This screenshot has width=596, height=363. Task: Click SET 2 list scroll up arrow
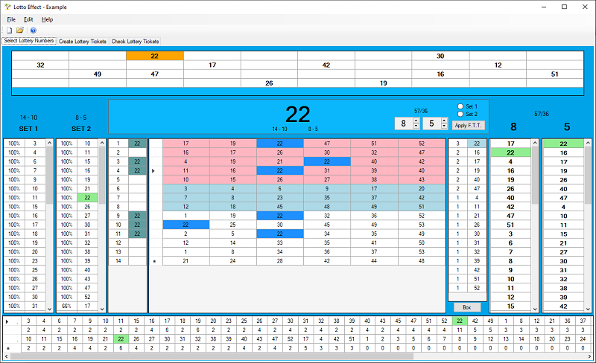point(102,143)
